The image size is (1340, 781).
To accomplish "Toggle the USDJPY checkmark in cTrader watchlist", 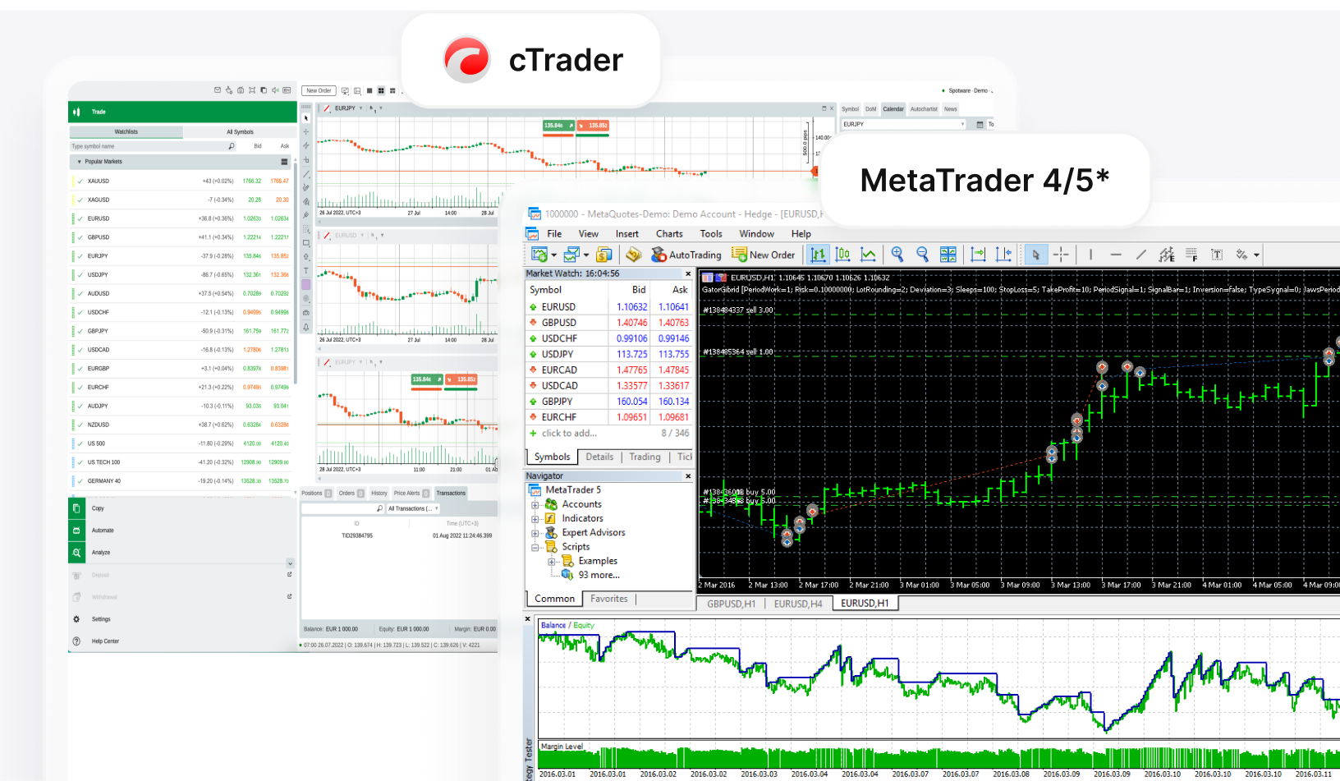I will coord(80,275).
